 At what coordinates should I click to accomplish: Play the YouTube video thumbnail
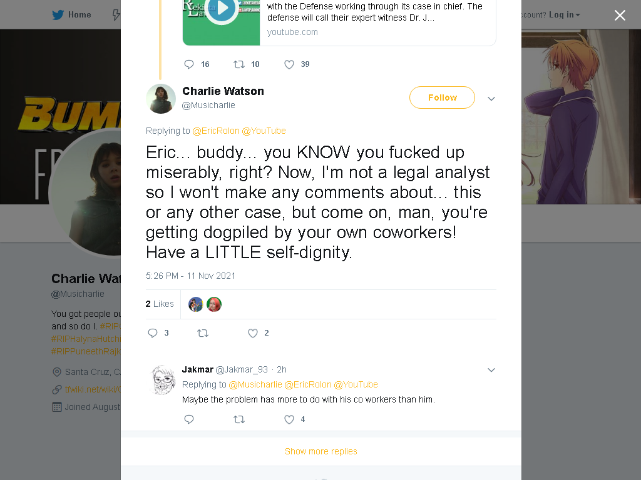tap(221, 9)
